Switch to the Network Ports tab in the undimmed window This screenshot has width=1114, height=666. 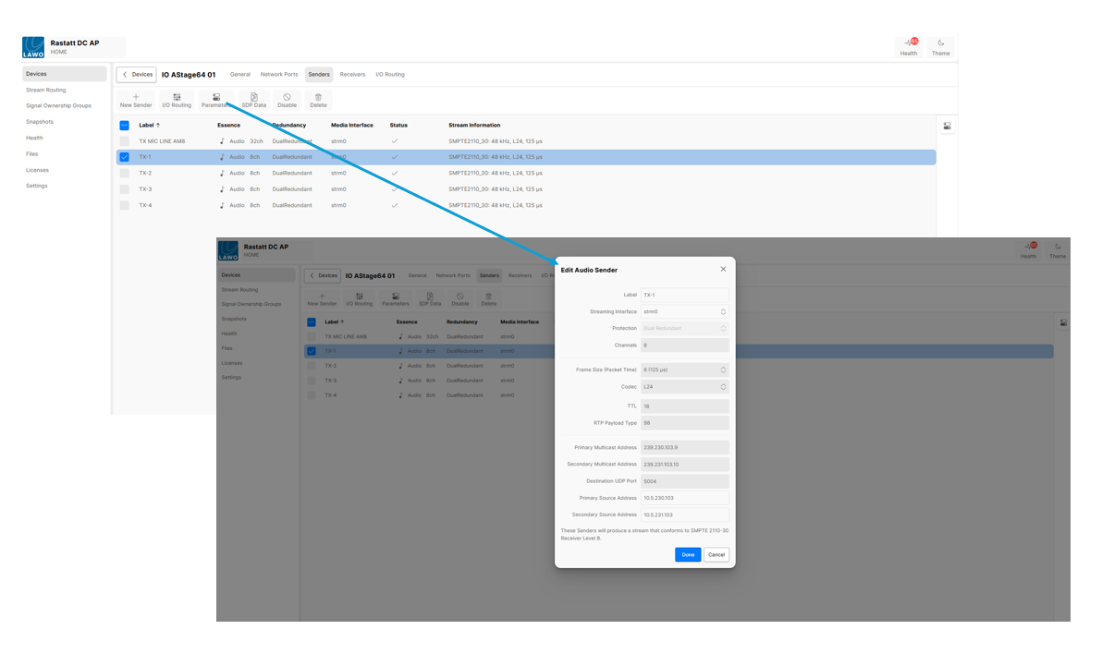click(x=279, y=75)
